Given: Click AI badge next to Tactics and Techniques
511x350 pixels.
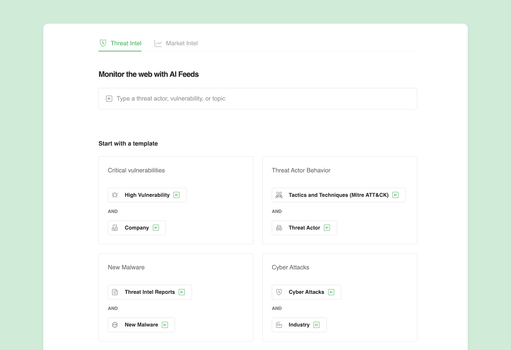Looking at the screenshot, I should [x=396, y=195].
